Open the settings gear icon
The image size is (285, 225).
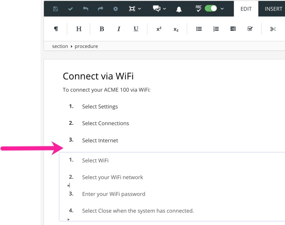click(x=115, y=9)
